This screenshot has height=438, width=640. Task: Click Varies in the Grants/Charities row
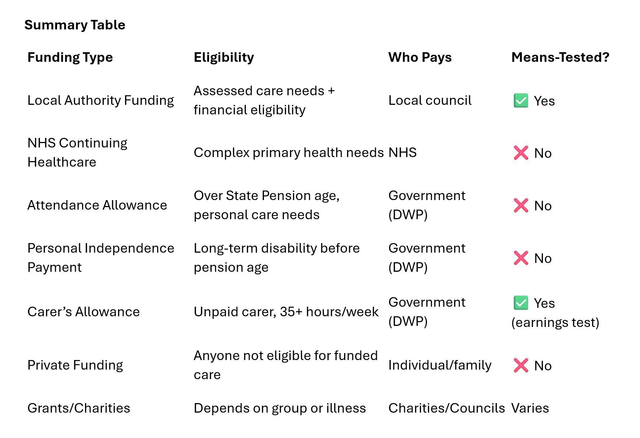tap(530, 408)
